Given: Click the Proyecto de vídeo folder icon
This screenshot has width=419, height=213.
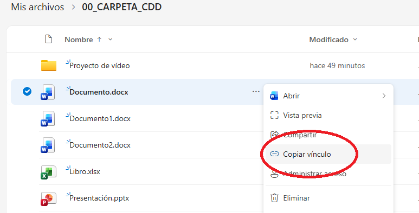Looking at the screenshot, I should point(49,65).
